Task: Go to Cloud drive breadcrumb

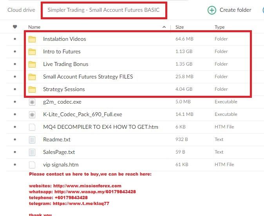Action: [21, 10]
